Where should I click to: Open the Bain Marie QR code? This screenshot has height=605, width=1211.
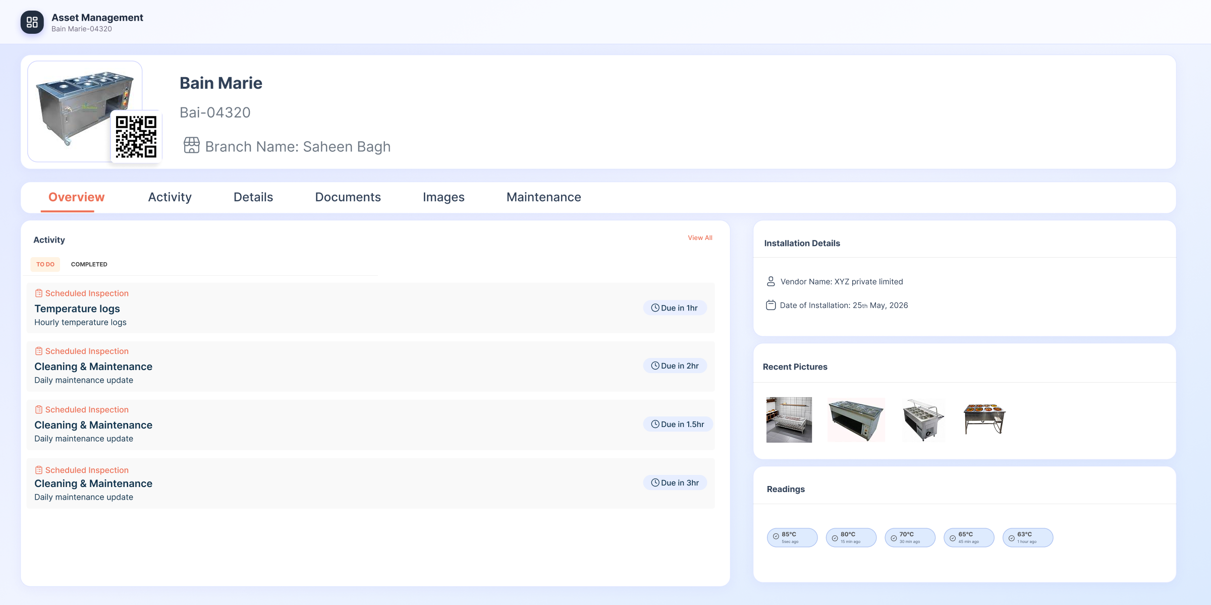click(136, 137)
